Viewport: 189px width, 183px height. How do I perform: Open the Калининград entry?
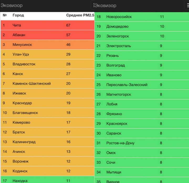click(48, 142)
